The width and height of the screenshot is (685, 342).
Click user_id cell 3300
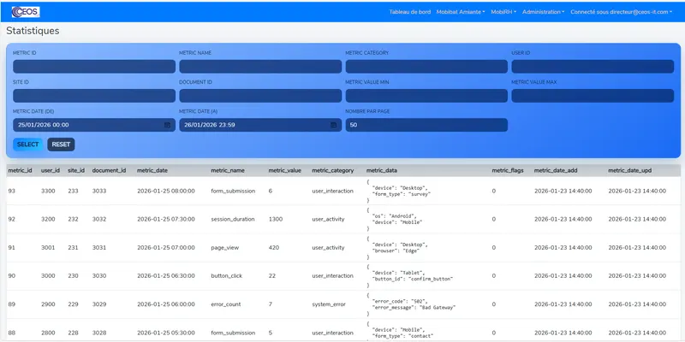click(48, 191)
